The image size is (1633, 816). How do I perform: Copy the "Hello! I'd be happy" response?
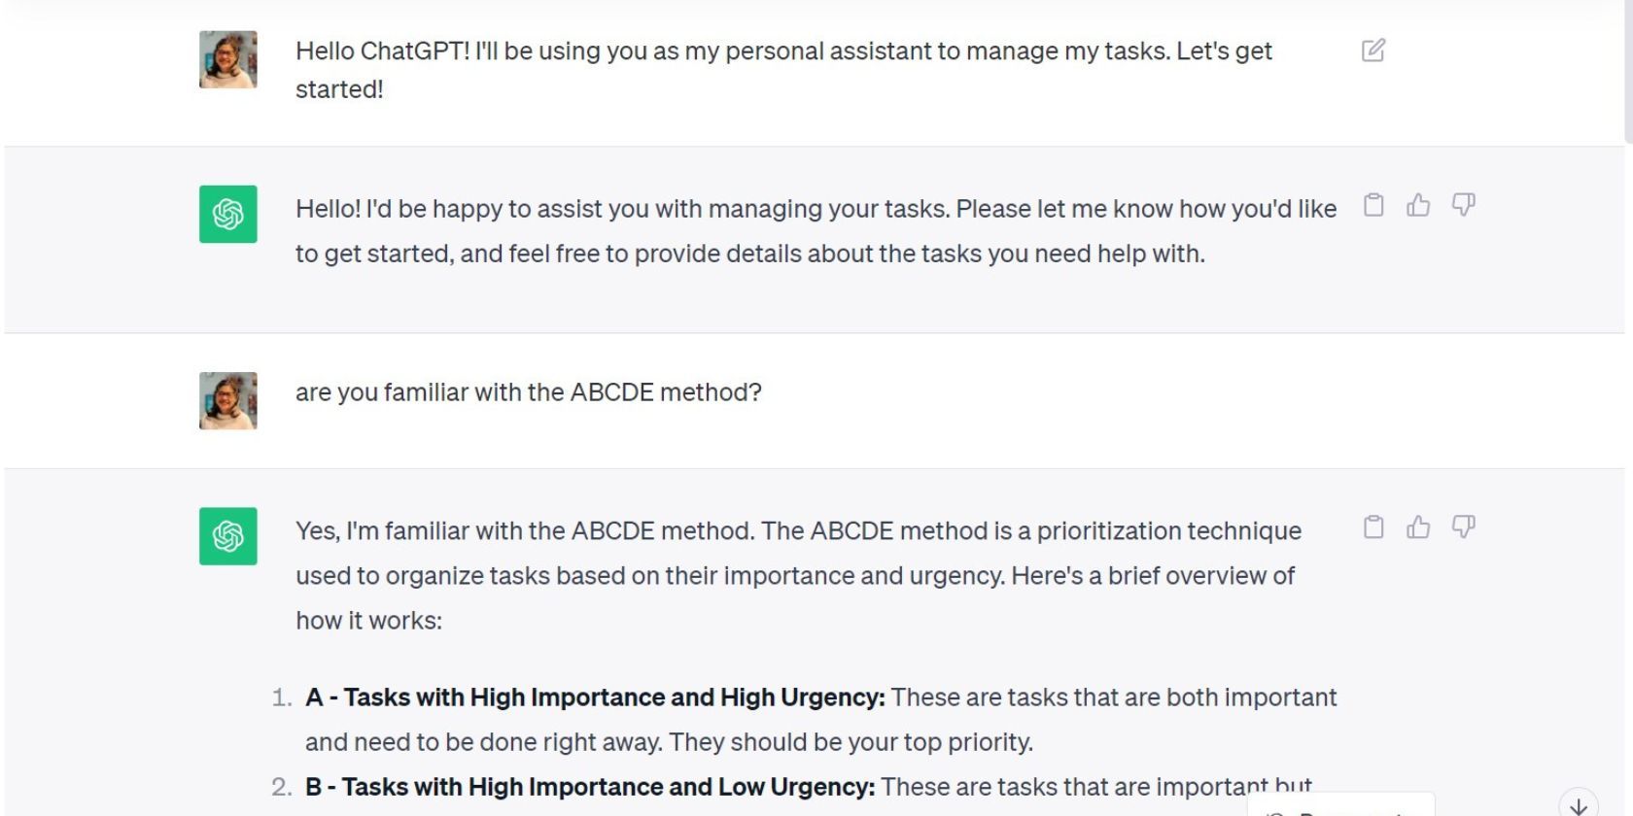coord(1372,205)
